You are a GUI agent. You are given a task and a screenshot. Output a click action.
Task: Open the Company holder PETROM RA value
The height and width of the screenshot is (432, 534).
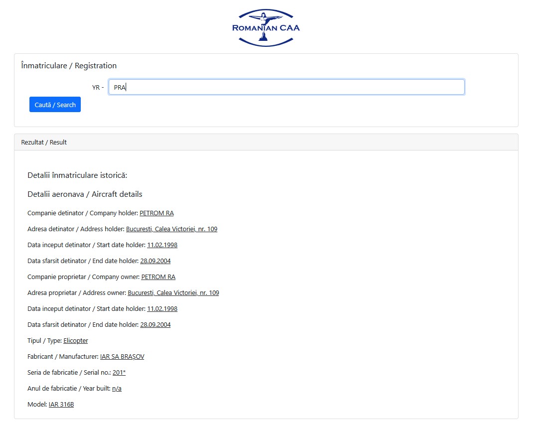157,213
